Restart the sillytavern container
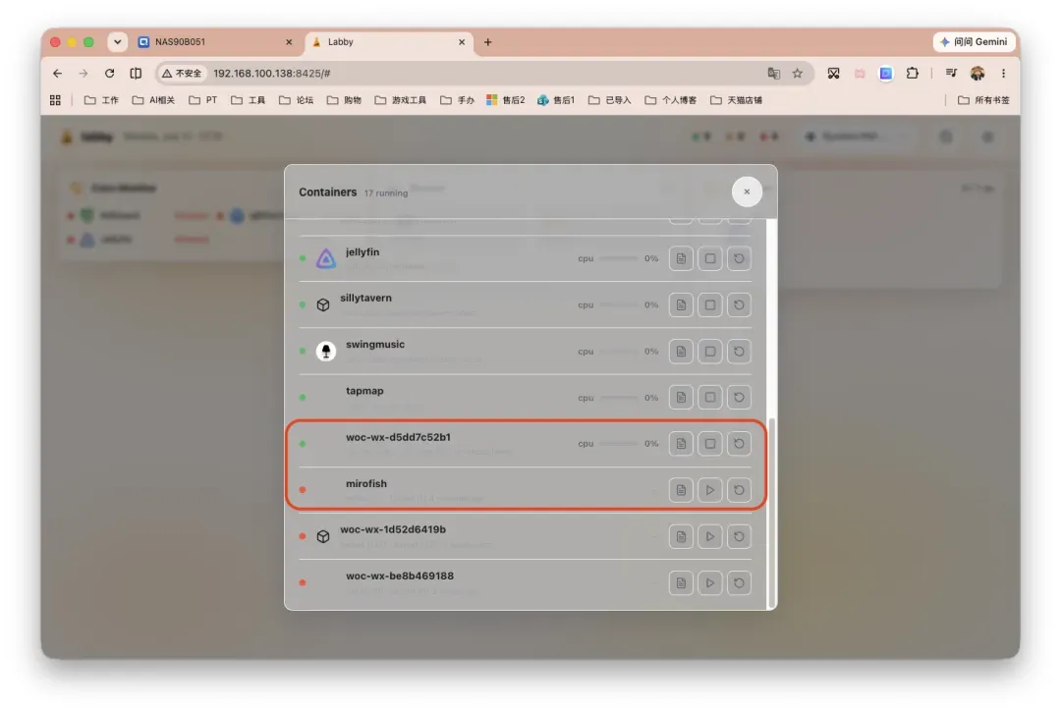Image resolution: width=1061 pixels, height=713 pixels. click(739, 305)
